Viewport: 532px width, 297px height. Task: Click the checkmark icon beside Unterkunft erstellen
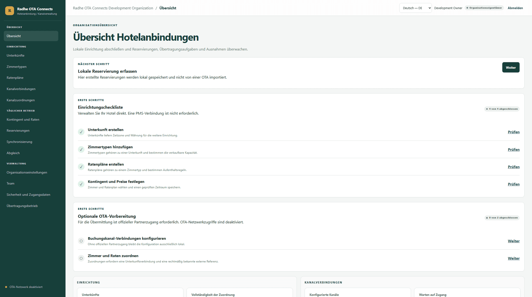pos(81,132)
